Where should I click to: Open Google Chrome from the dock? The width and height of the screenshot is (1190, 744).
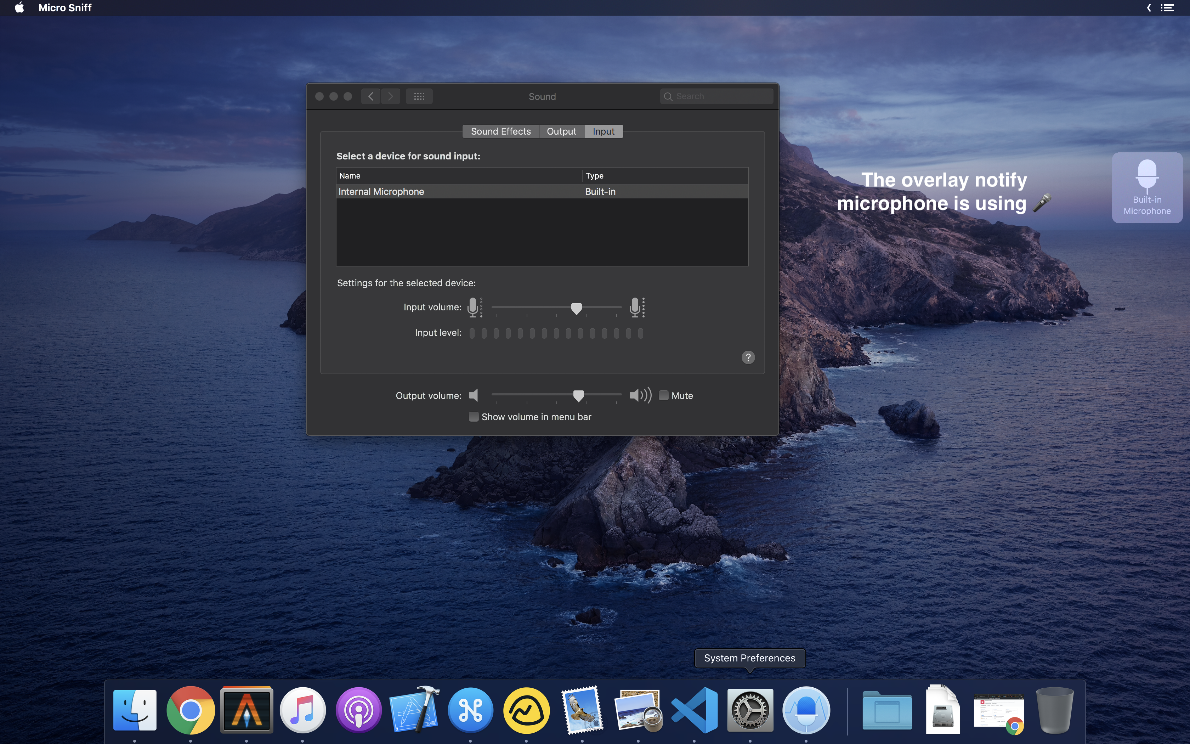tap(190, 710)
